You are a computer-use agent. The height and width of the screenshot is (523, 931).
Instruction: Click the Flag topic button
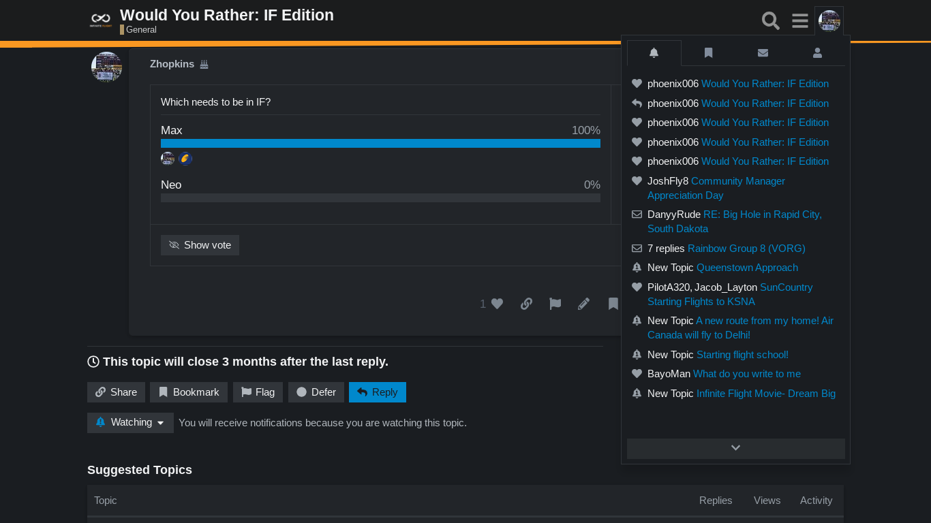point(258,392)
